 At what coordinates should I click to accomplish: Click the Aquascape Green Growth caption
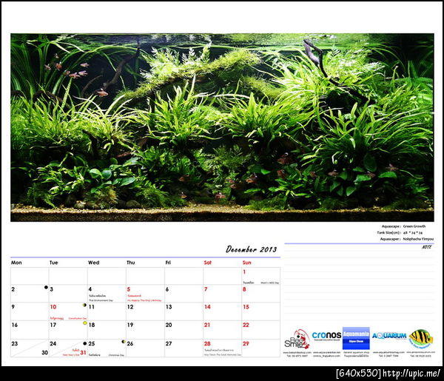click(403, 226)
